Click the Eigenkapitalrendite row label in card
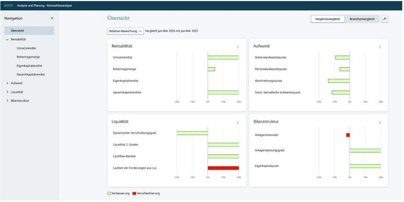This screenshot has width=404, height=202. pyautogui.click(x=126, y=81)
